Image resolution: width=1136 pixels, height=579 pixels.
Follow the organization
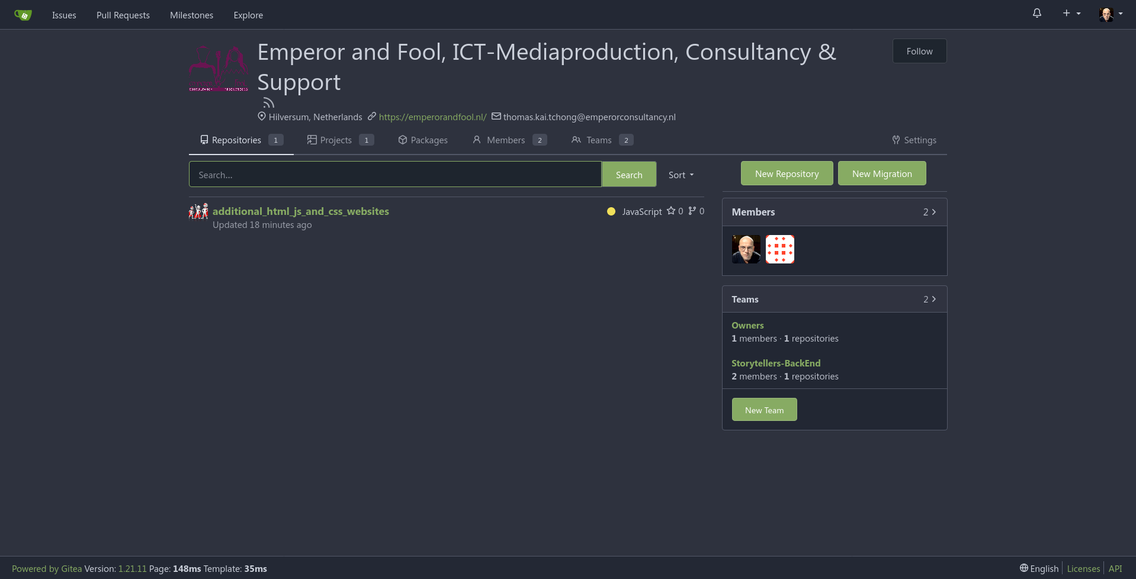919,51
